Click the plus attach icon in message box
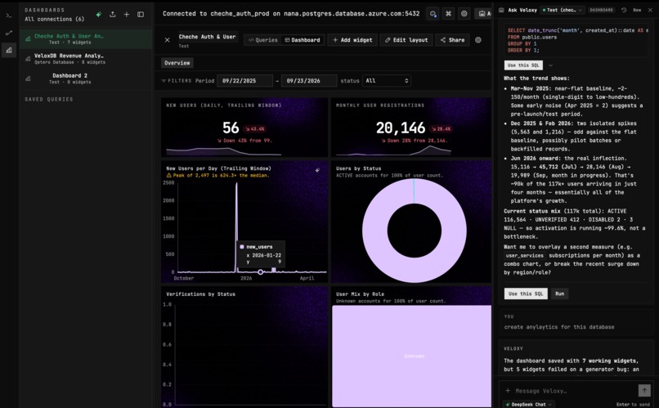Viewport: 659px width, 408px height. click(x=508, y=391)
